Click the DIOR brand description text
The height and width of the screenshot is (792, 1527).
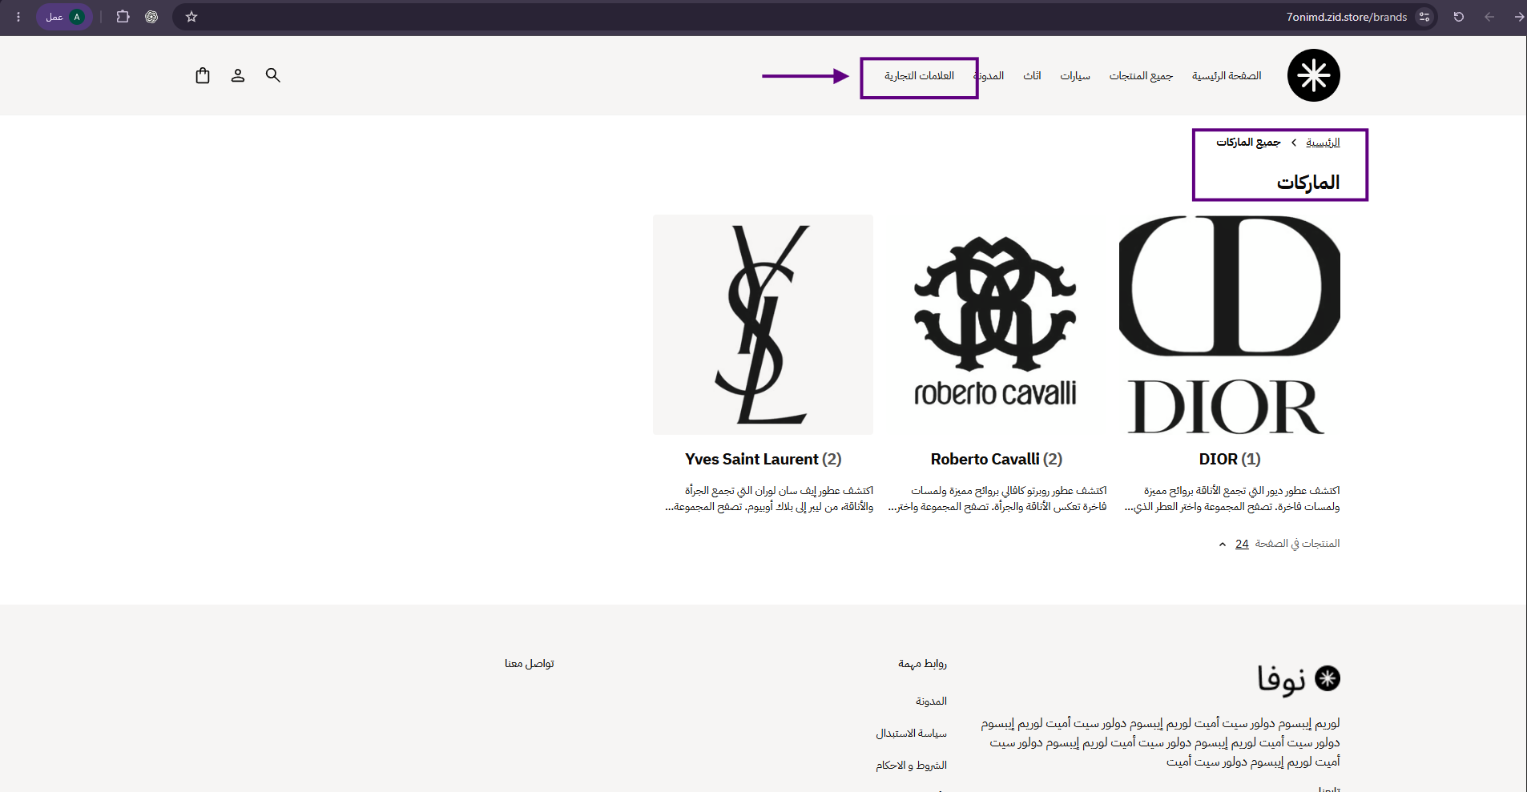(1232, 498)
